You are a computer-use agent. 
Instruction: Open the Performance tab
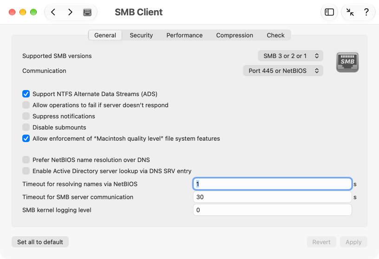click(184, 35)
